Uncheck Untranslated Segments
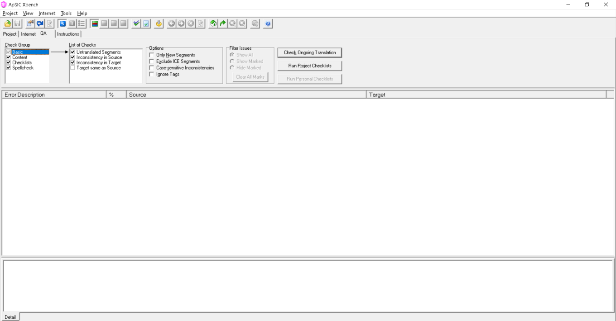The height and width of the screenshot is (321, 616). pos(73,52)
